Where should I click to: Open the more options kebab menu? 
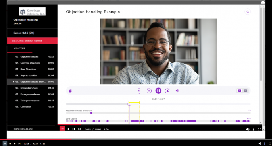click(x=253, y=129)
